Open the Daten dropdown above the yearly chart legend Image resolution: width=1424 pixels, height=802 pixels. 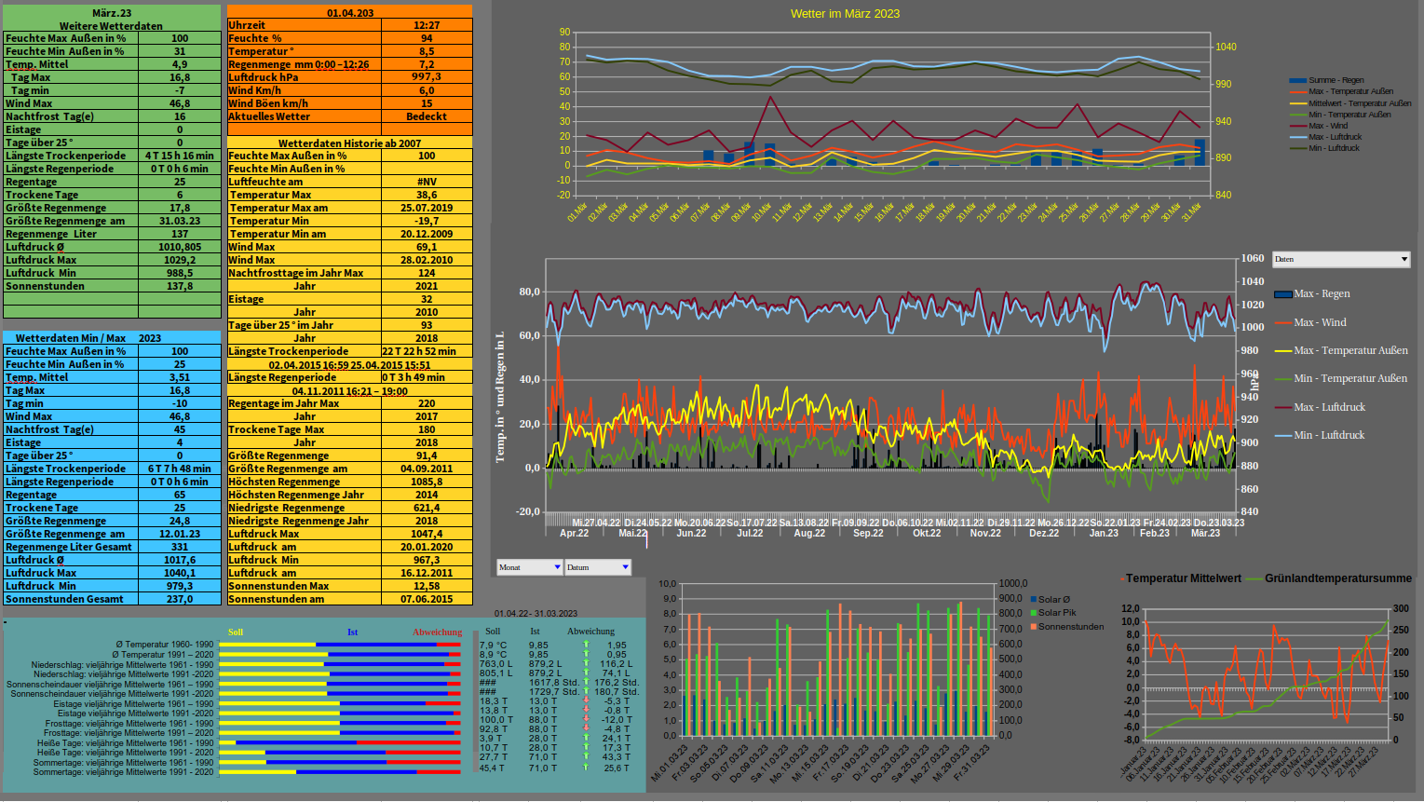tap(1341, 259)
